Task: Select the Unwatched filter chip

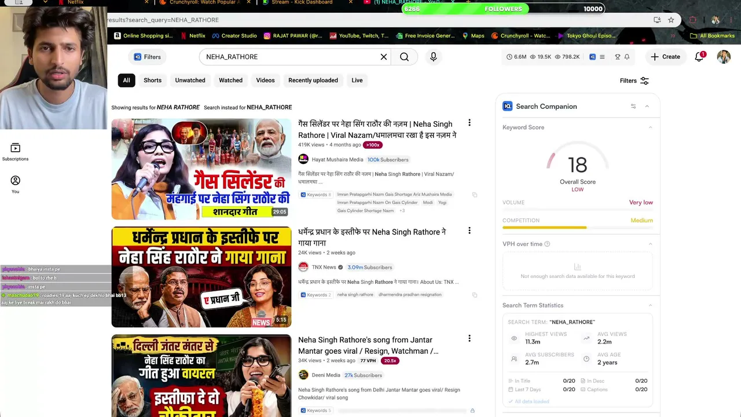Action: 190,81
